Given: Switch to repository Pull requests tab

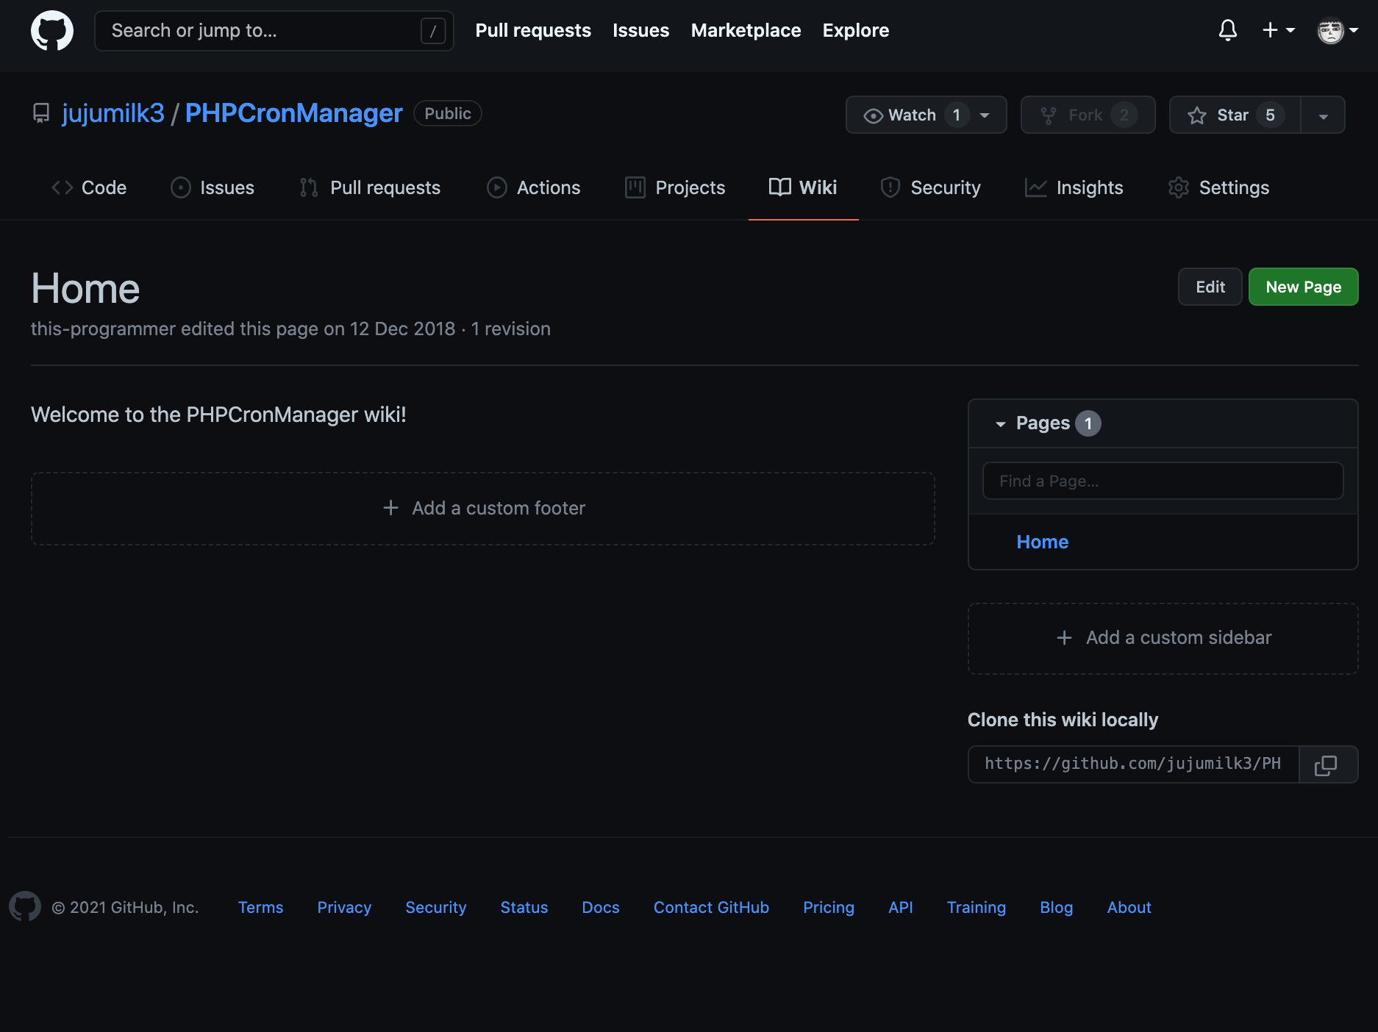Looking at the screenshot, I should [371, 187].
